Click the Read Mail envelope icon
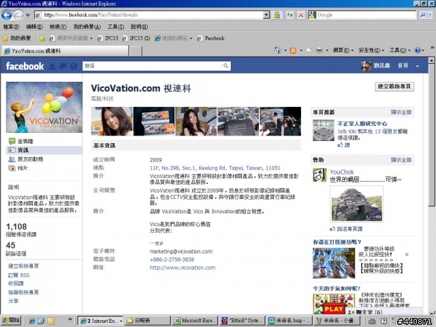Image resolution: width=436 pixels, height=327 pixels. click(309, 50)
